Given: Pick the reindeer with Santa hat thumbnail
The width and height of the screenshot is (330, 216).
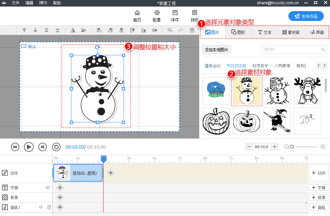Looking at the screenshot, I should pos(307,91).
